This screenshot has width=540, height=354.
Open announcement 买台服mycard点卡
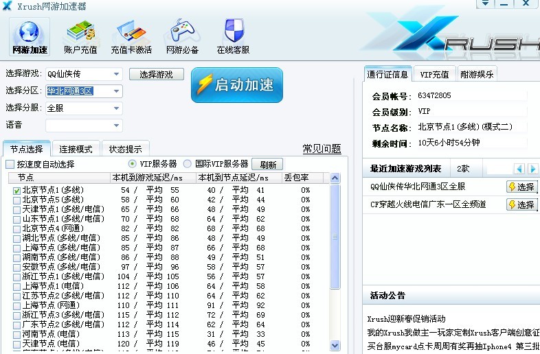pos(453,346)
